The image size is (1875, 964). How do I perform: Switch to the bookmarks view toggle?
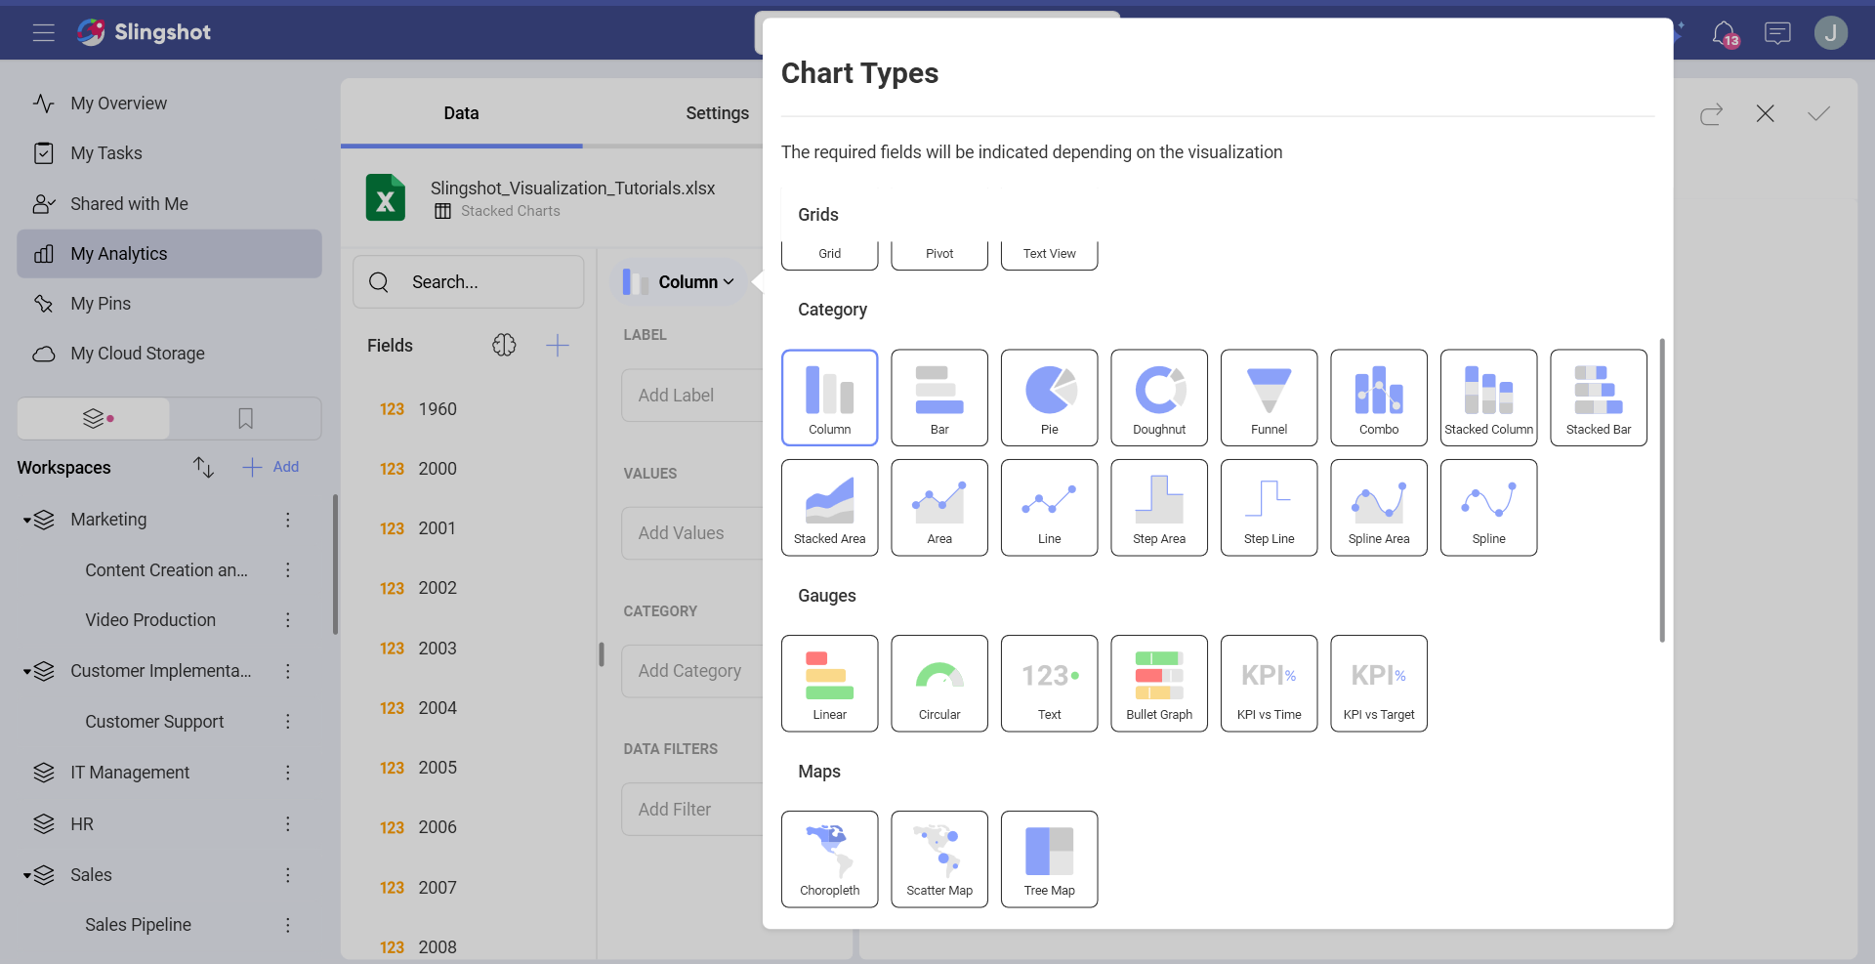(246, 419)
